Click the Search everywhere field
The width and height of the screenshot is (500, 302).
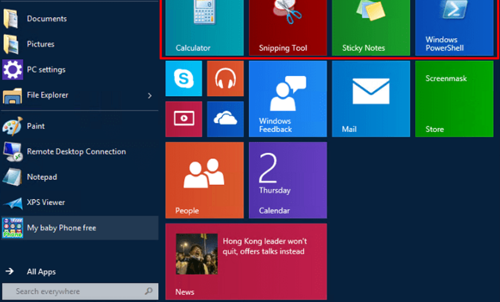pyautogui.click(x=80, y=291)
